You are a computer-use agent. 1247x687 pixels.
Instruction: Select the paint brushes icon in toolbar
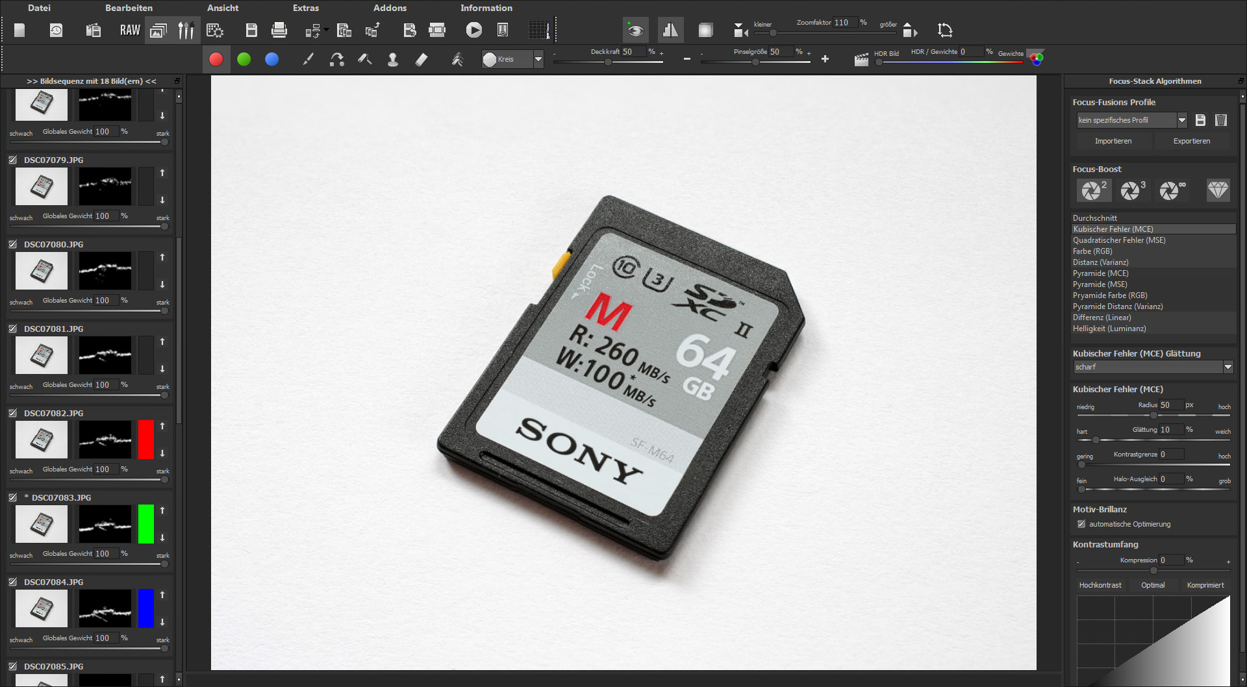(x=186, y=30)
